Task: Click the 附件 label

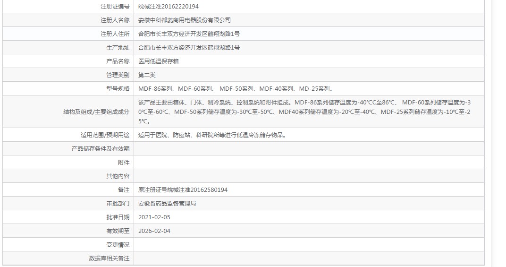Action: pos(123,163)
